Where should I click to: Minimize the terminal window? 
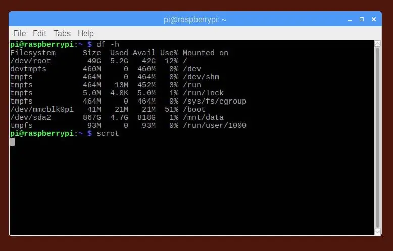point(350,20)
